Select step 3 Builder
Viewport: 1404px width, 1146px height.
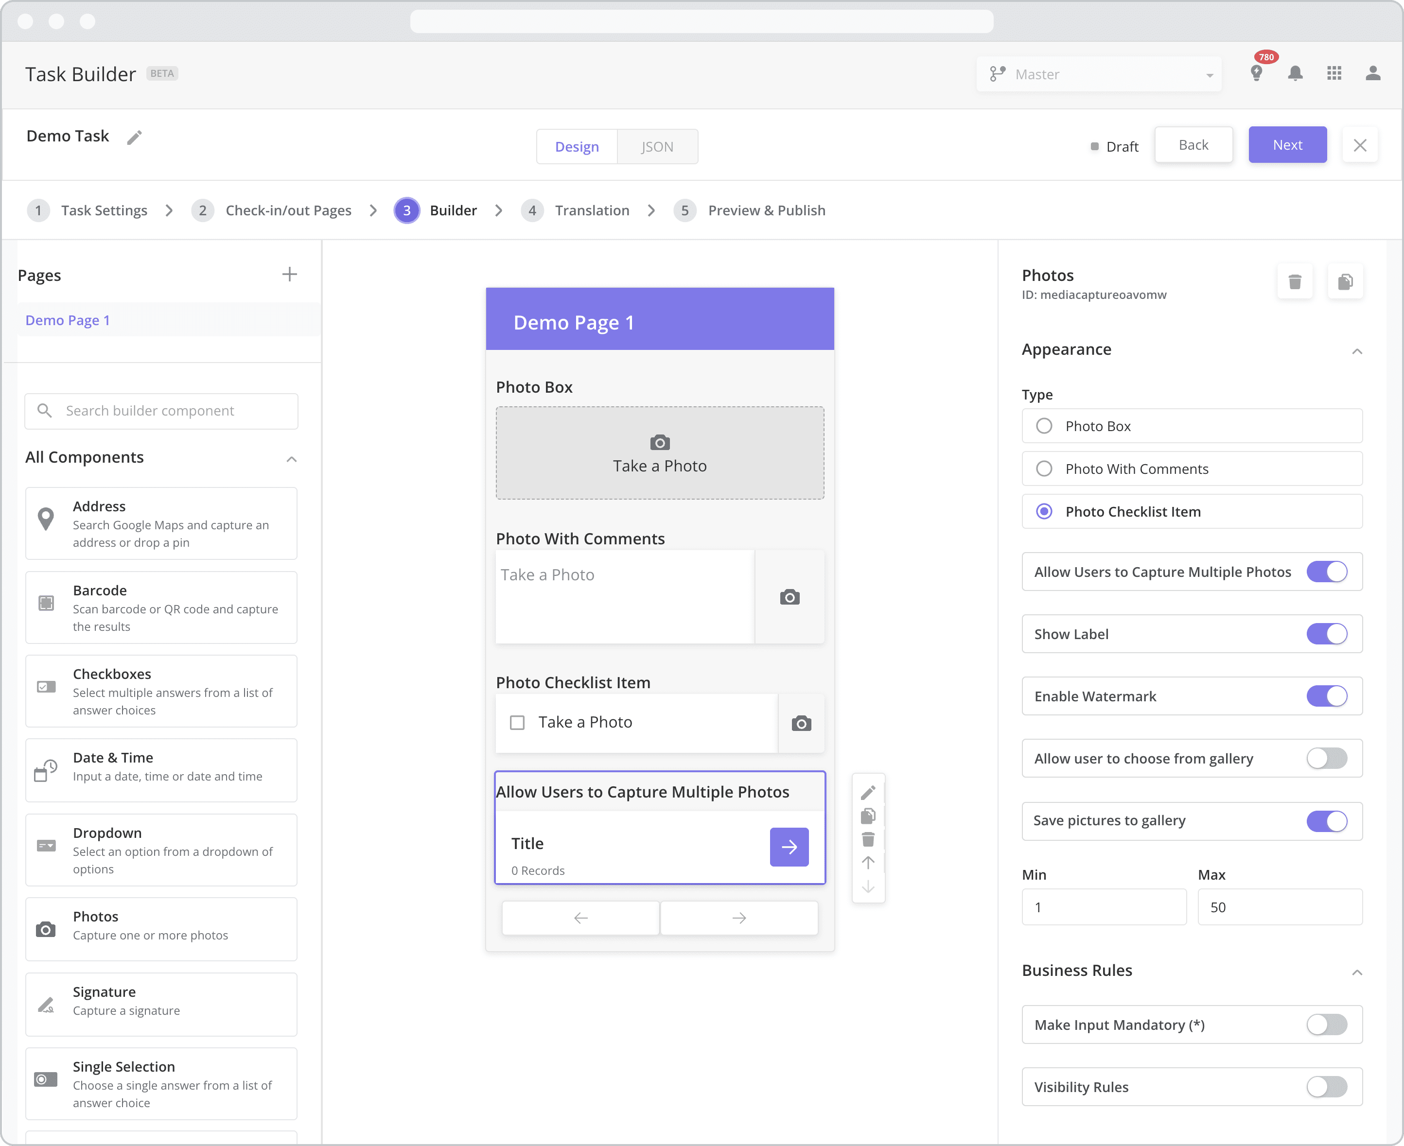[x=435, y=210]
